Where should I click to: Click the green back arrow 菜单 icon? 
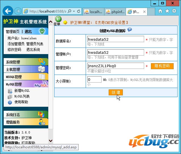pos(58,19)
